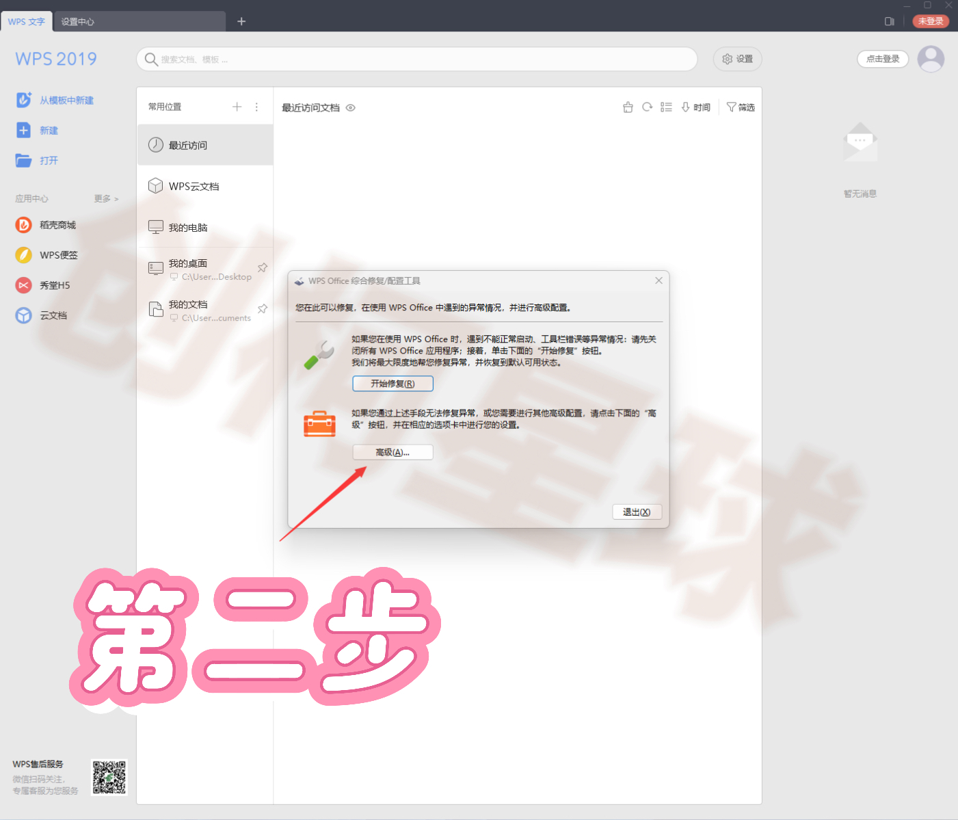Switch to WPS 文字 tab
958x820 pixels.
point(27,21)
